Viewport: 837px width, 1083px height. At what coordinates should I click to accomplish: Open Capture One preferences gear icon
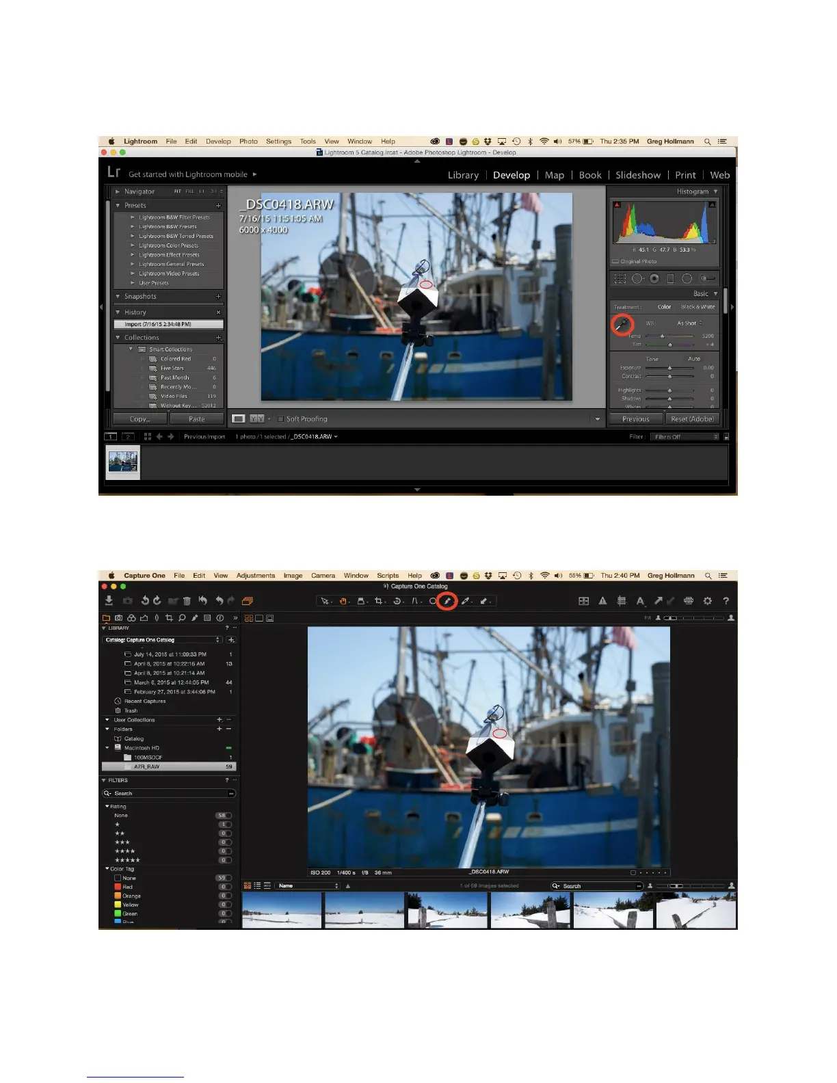pyautogui.click(x=707, y=601)
